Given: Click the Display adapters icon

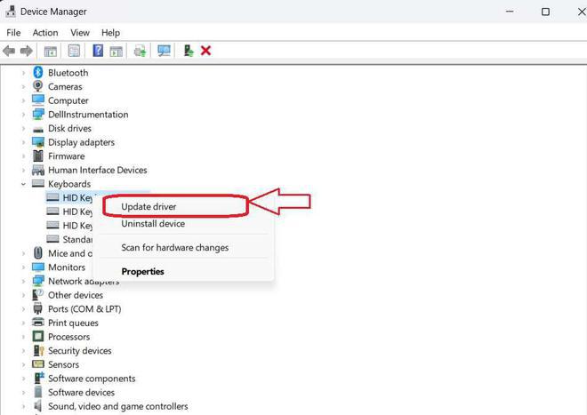Looking at the screenshot, I should coord(38,142).
